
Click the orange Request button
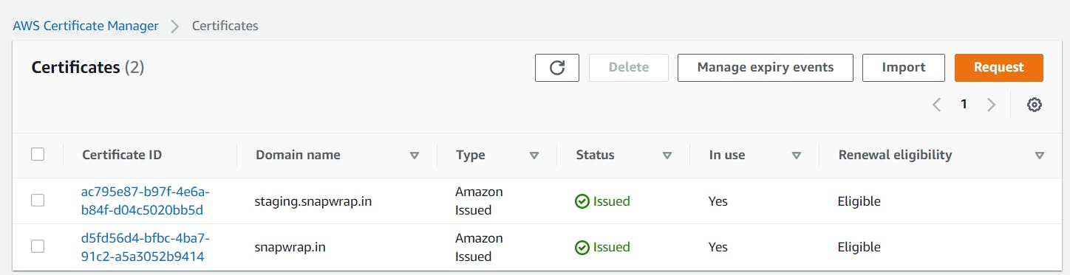998,68
